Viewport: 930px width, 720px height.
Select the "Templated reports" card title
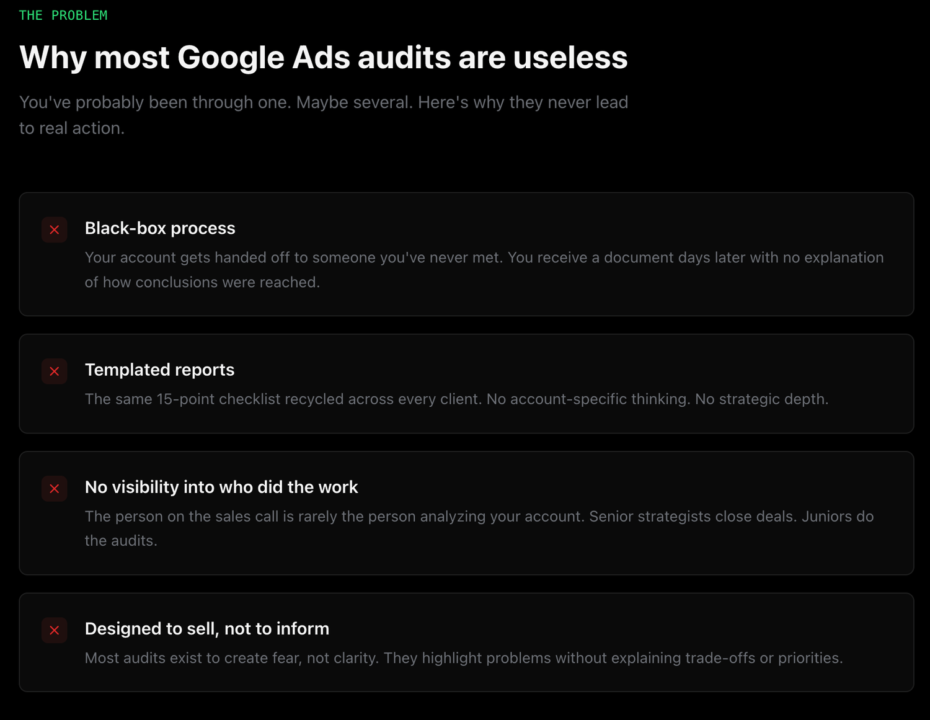coord(159,370)
